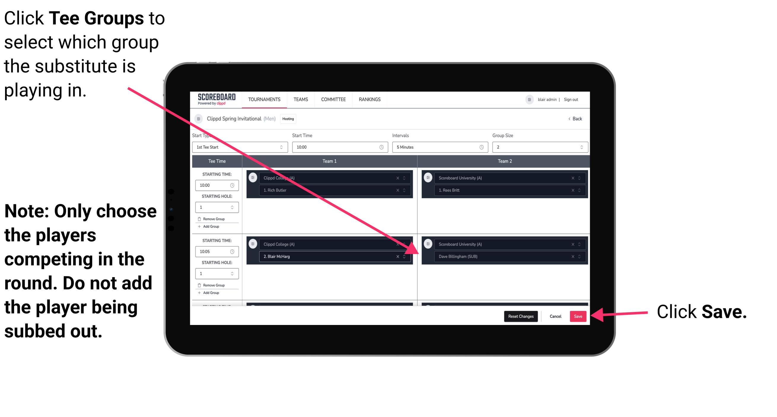
Task: Click Cancel button to discard changes
Action: pyautogui.click(x=555, y=316)
